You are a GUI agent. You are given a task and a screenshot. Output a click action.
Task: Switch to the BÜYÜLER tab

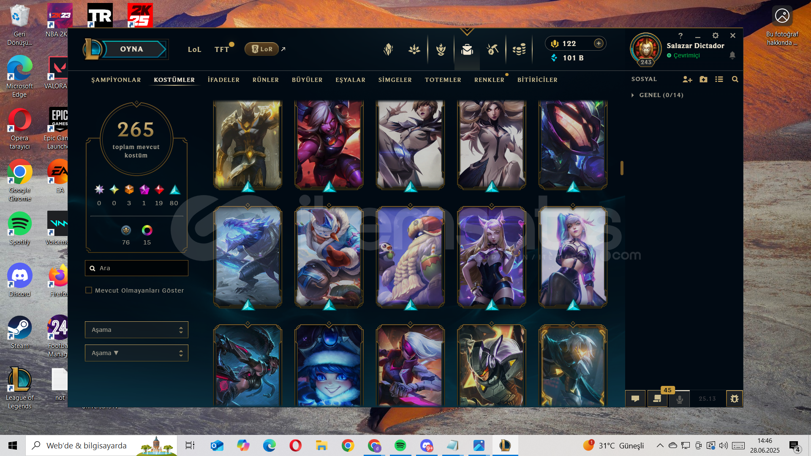coord(307,80)
